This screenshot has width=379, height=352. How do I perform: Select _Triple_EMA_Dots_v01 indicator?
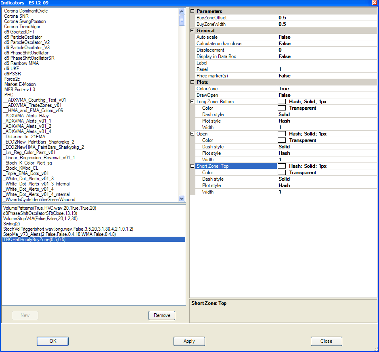click(x=26, y=173)
